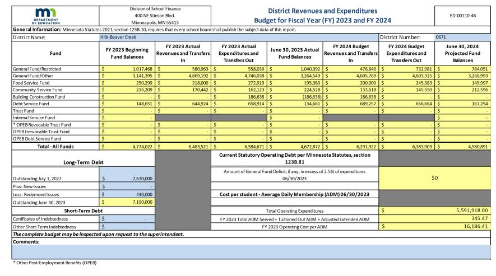Select the District Number field 0671
Screen dimensions: 496x276
coord(462,38)
